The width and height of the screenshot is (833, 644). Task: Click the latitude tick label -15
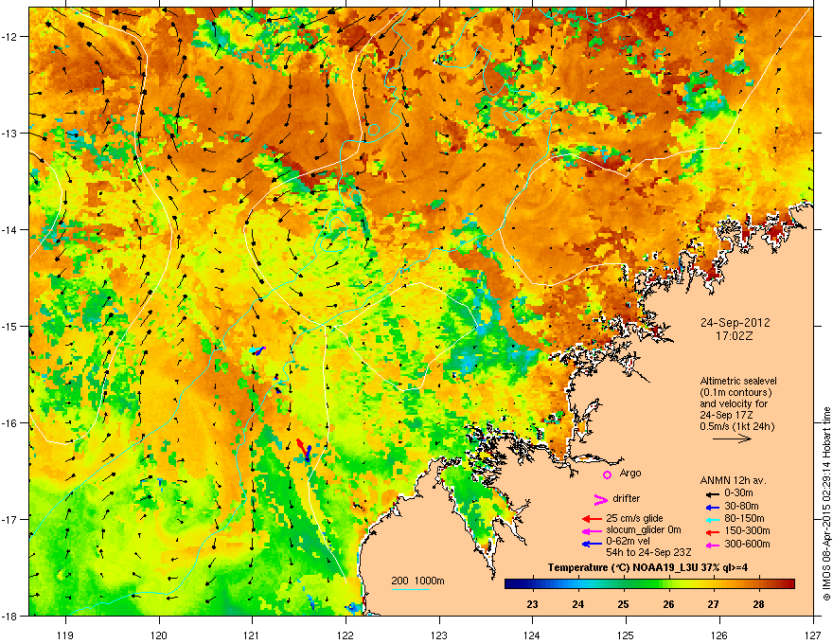(x=10, y=326)
